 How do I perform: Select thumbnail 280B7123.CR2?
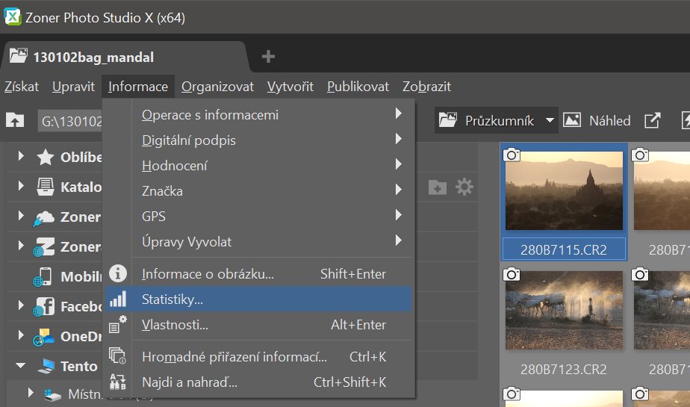(564, 310)
